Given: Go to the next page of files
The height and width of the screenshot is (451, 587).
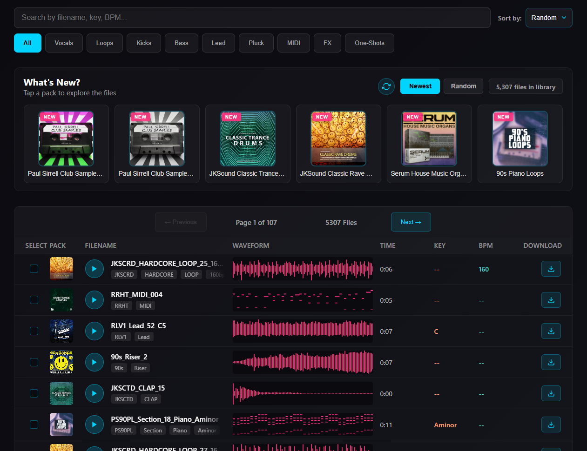Looking at the screenshot, I should (x=411, y=222).
